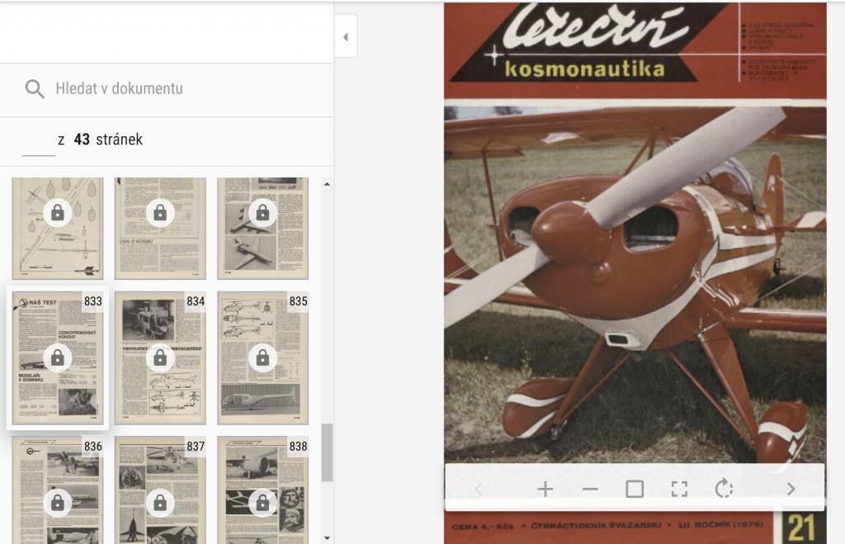
Task: Click the zoom in plus icon
Action: pos(545,490)
